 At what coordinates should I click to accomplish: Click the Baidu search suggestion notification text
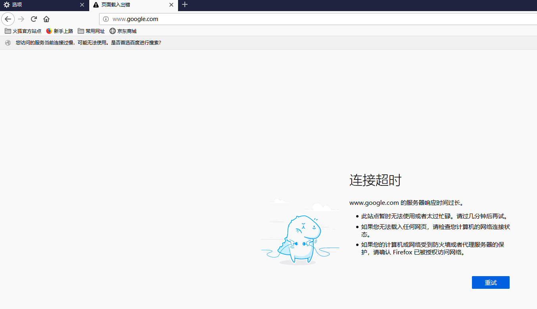point(87,42)
